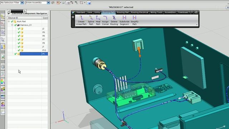229x129 pixels.
Task: Select the P10 connector cell
Action: coord(44,50)
